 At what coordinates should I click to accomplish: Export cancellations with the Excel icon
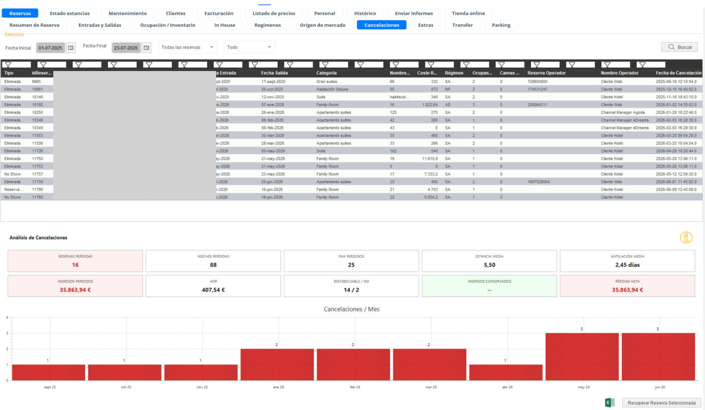[x=610, y=402]
